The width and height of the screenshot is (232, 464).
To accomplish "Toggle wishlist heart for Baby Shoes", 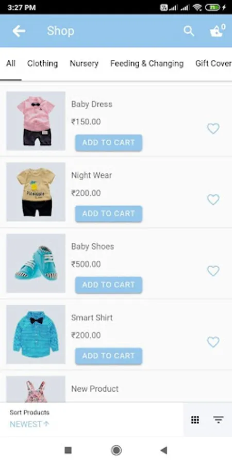I will coord(213,271).
